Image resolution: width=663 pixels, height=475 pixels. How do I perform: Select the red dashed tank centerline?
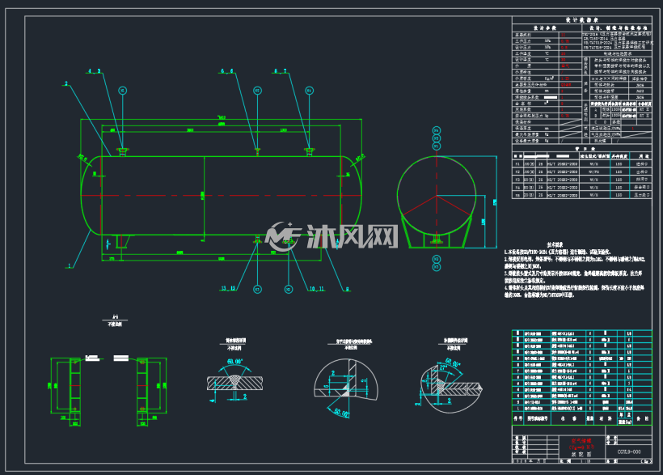(222, 196)
